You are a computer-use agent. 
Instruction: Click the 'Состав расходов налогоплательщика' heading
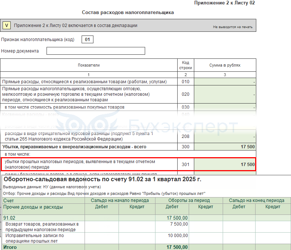click(128, 13)
